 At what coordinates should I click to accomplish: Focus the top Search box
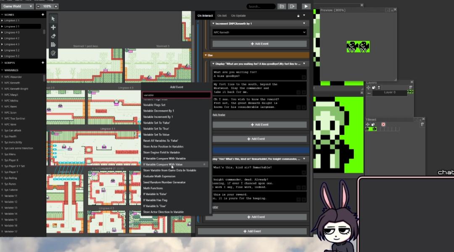(x=261, y=6)
